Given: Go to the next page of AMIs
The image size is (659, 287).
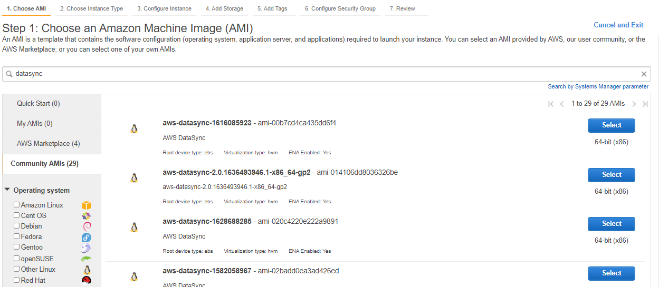Looking at the screenshot, I should coord(634,104).
